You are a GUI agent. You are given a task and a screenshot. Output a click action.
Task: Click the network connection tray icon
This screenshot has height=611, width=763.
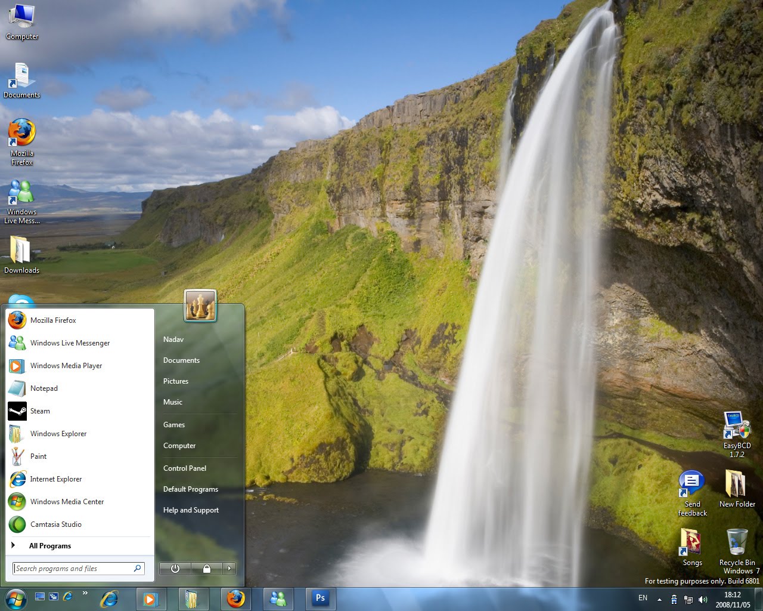[688, 599]
